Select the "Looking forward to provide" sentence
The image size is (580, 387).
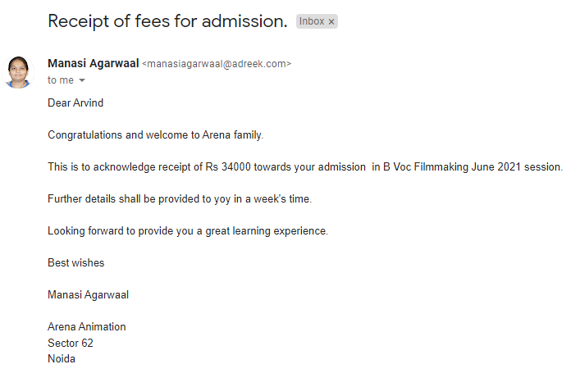(x=188, y=231)
